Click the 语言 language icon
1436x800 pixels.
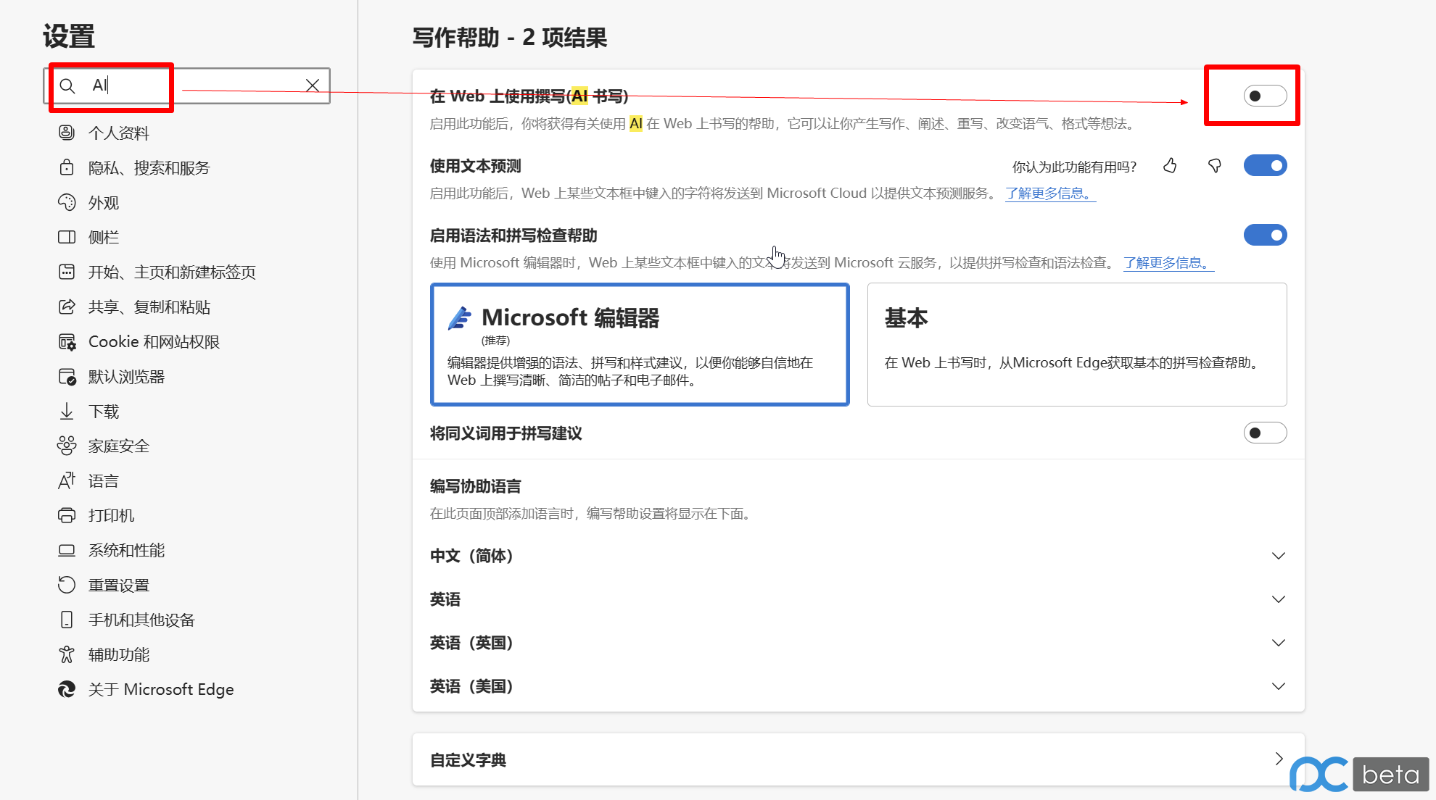coord(67,480)
